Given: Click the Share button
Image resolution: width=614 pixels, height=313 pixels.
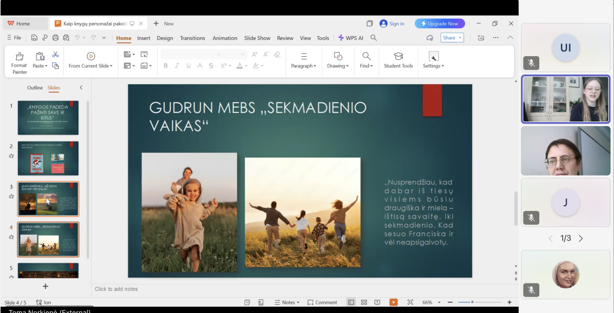Looking at the screenshot, I should (449, 38).
